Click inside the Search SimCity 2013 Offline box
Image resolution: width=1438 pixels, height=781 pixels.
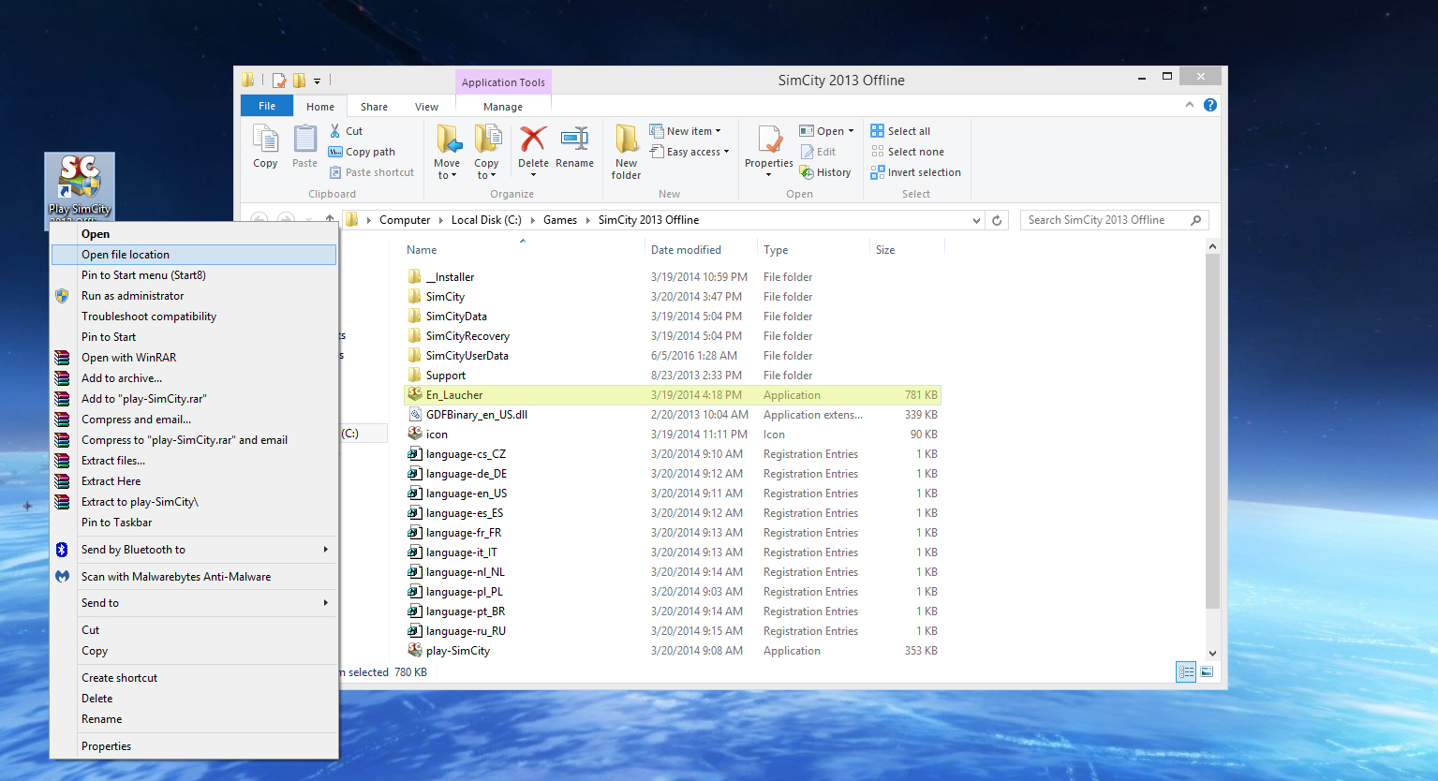[1105, 219]
